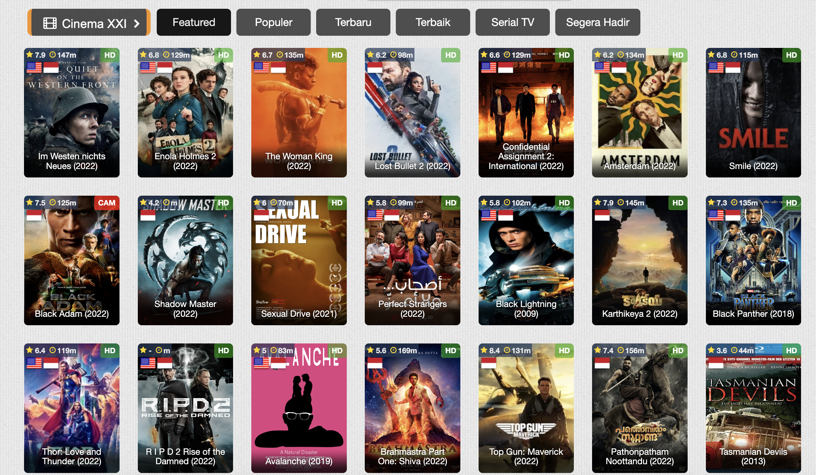Viewport: 816px width, 475px height.
Task: Click the clock duration 147m on Im Westen nichts Neues
Action: click(63, 55)
